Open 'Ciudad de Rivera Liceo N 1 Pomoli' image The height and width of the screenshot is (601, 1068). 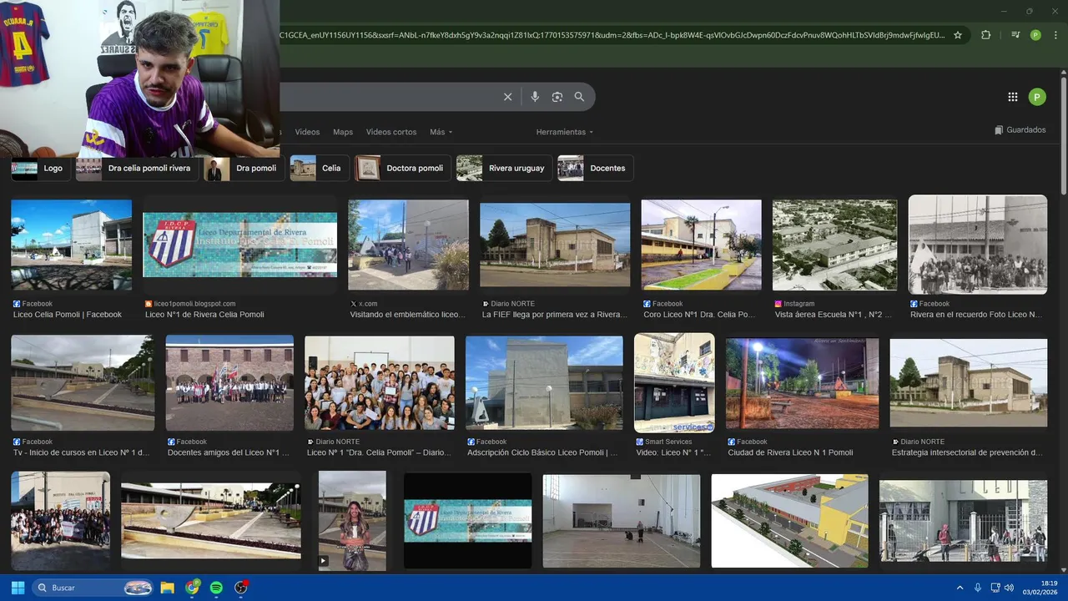(803, 383)
